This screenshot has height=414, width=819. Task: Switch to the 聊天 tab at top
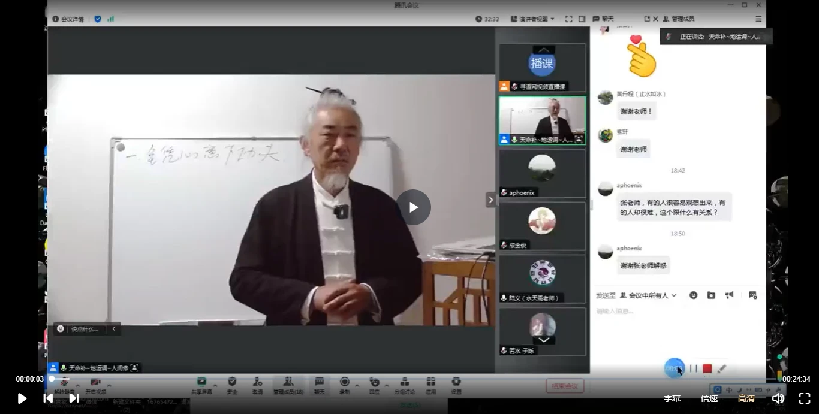(x=603, y=19)
